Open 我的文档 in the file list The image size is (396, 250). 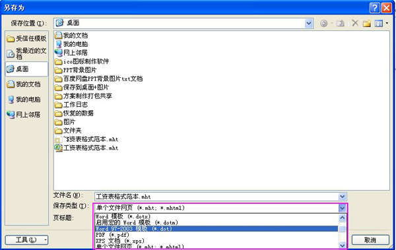[x=71, y=36]
